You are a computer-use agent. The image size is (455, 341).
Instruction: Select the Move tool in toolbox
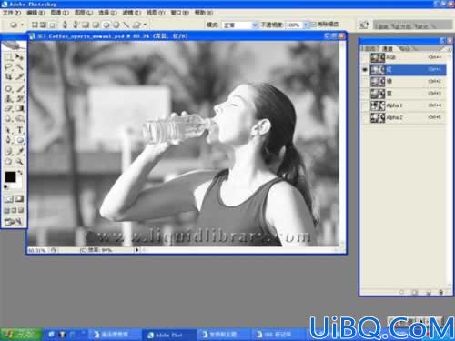pyautogui.click(x=19, y=57)
